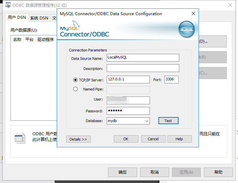This screenshot has height=183, width=238.
Task: Click the User input field
Action: click(x=128, y=101)
